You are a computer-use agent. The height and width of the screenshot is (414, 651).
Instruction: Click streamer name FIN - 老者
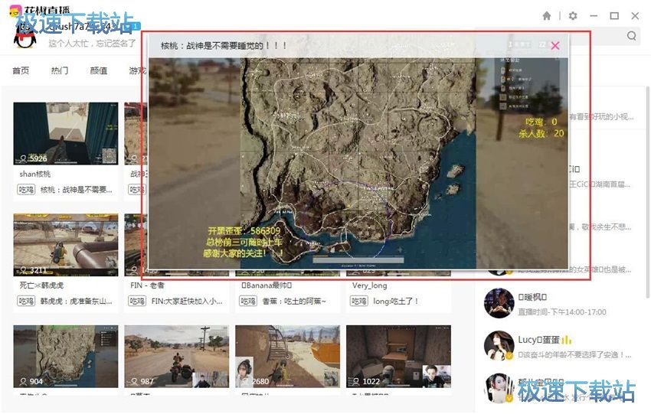[x=147, y=285]
